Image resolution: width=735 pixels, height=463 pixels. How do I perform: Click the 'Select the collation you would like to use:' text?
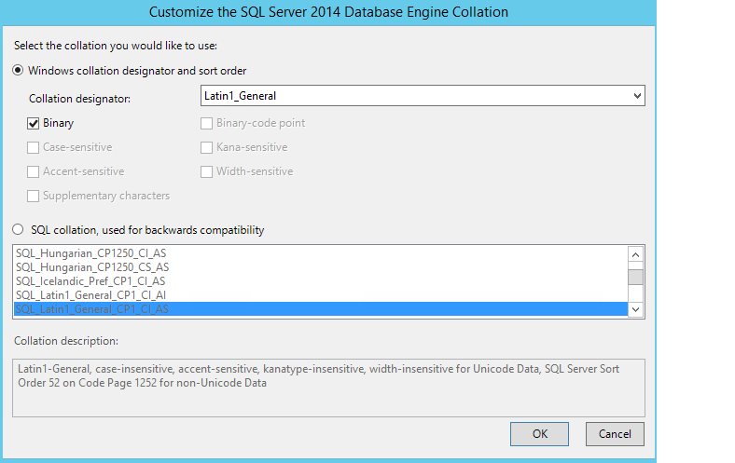tap(116, 46)
